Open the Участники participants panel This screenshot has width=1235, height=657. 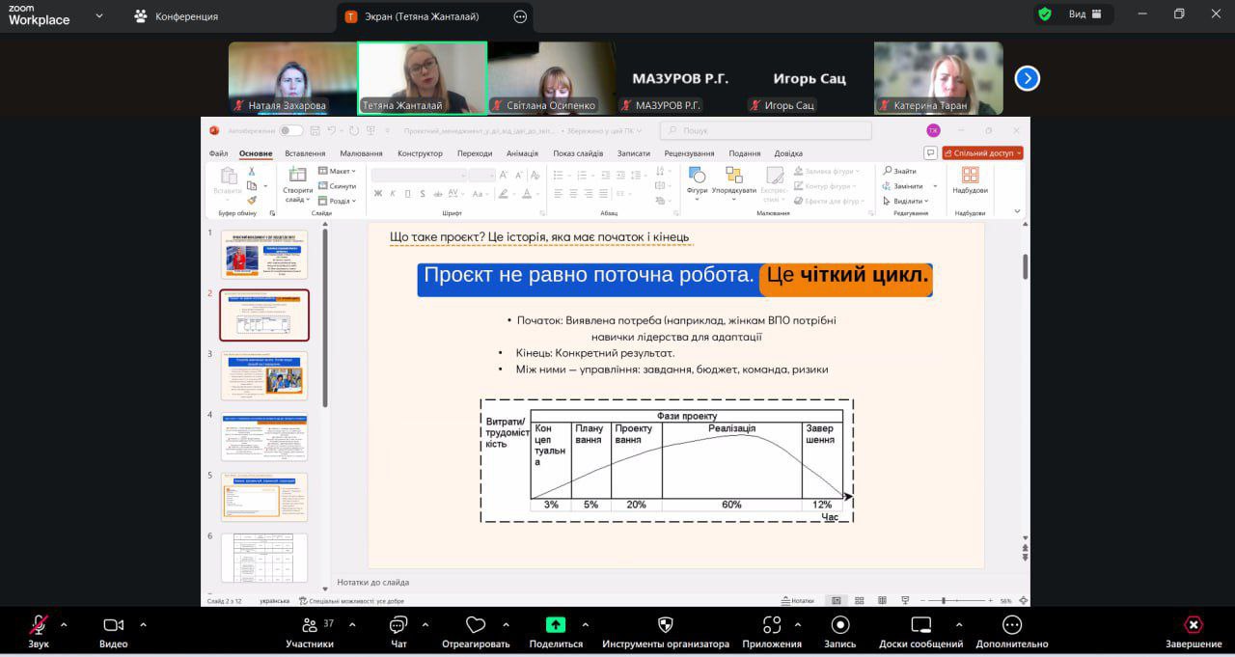310,625
